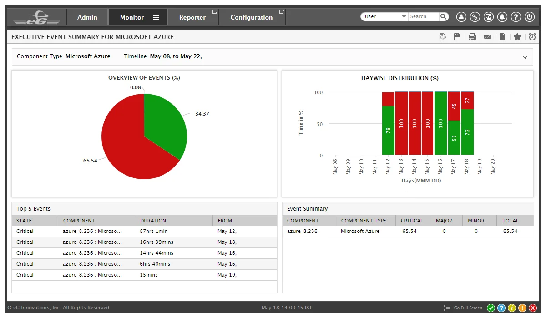
Task: Sort Top 5 Events by DURATION column
Action: (173, 221)
